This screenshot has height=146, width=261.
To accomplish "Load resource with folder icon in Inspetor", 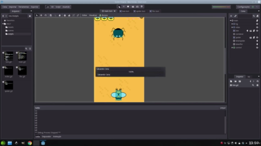I will 235,81.
